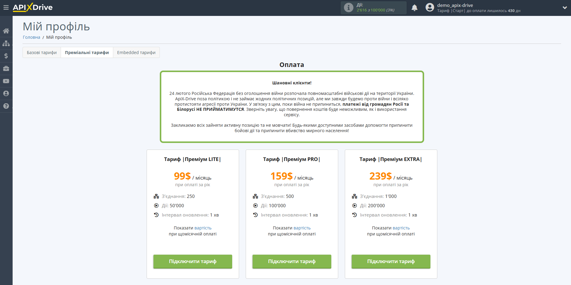Open the YouTube video icon in sidebar
This screenshot has width=571, height=285.
tap(6, 81)
